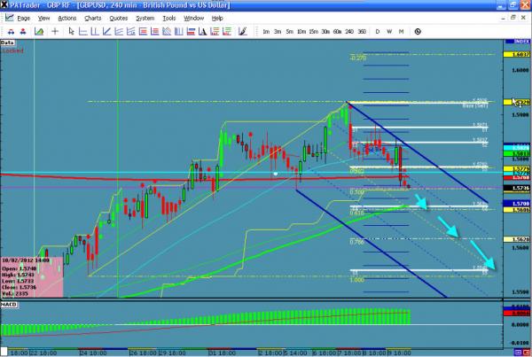This screenshot has height=357, width=532.
Task: Switch chart to daily D timeframe
Action: 378,32
